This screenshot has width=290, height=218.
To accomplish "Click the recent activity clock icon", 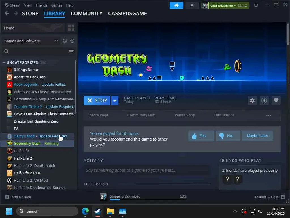I will tap(65, 41).
